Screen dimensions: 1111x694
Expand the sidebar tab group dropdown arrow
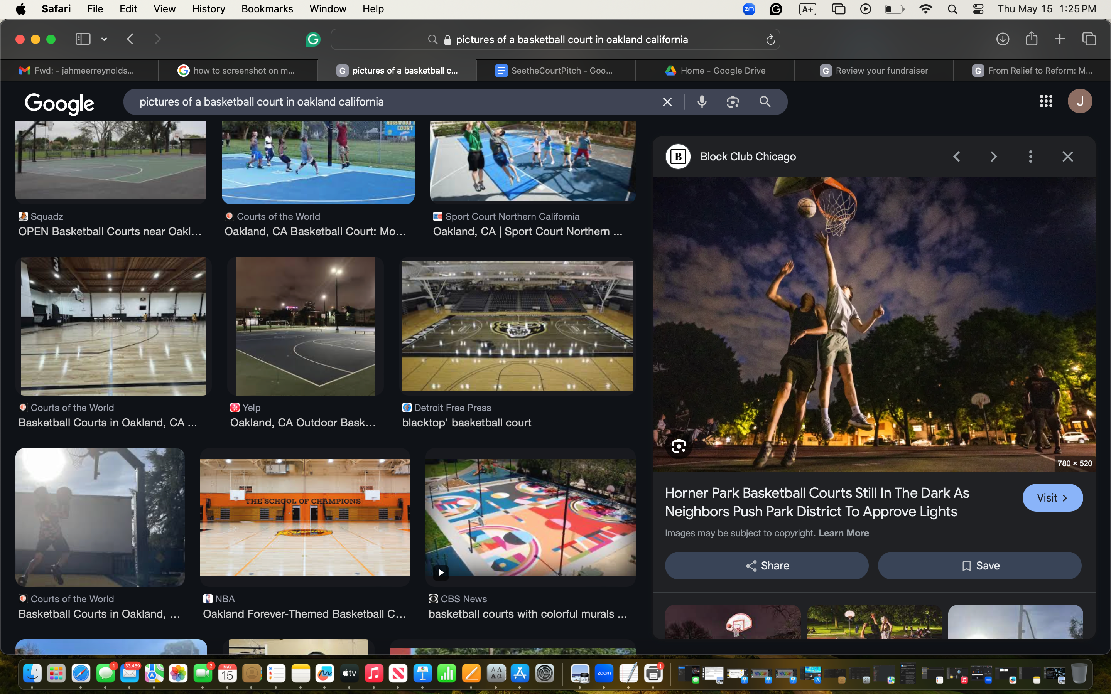click(x=104, y=39)
